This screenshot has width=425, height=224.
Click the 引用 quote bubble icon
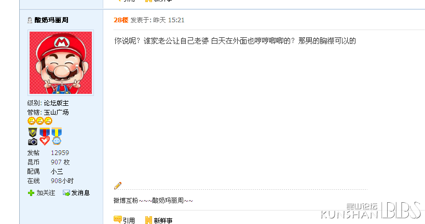118,219
